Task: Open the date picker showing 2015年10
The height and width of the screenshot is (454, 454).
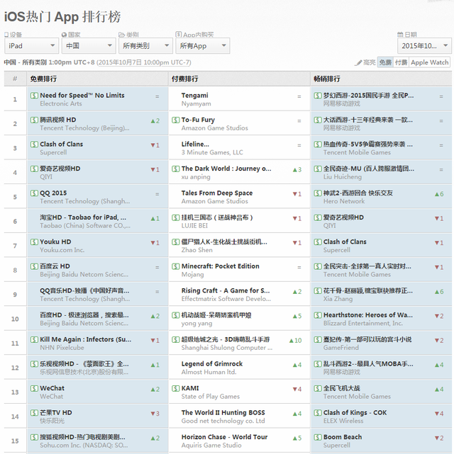Action: pyautogui.click(x=423, y=46)
